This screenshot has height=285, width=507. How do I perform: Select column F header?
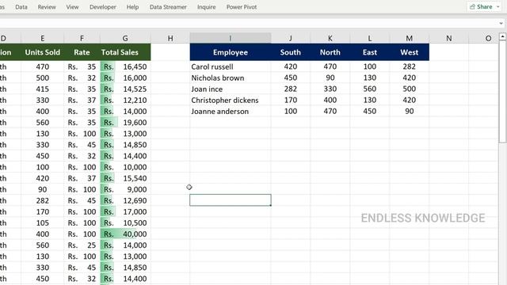click(82, 39)
